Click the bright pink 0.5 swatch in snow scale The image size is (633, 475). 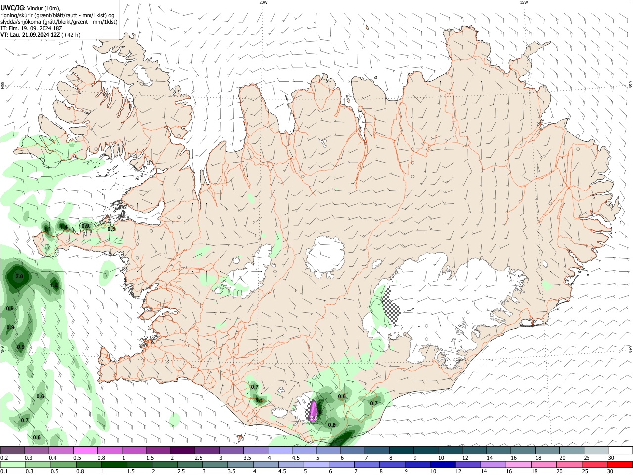[x=85, y=451]
